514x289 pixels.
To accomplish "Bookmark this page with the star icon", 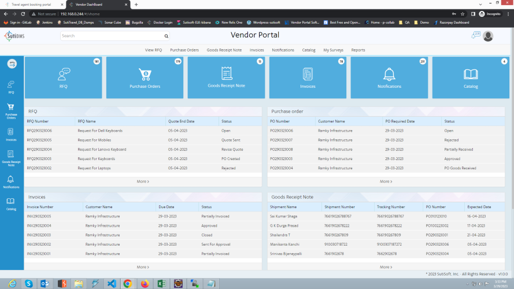I will pyautogui.click(x=463, y=14).
